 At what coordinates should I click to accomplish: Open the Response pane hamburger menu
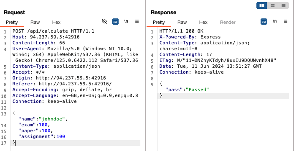pos(286,21)
